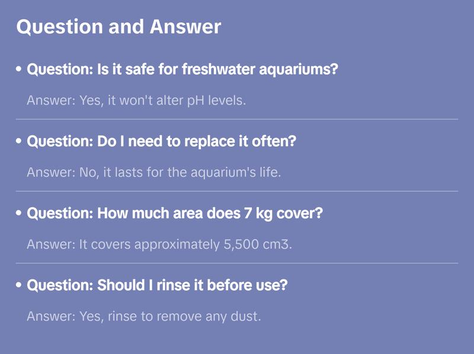Click the answer mentioning 5,500 cm3
This screenshot has height=354, width=474.
coord(159,244)
